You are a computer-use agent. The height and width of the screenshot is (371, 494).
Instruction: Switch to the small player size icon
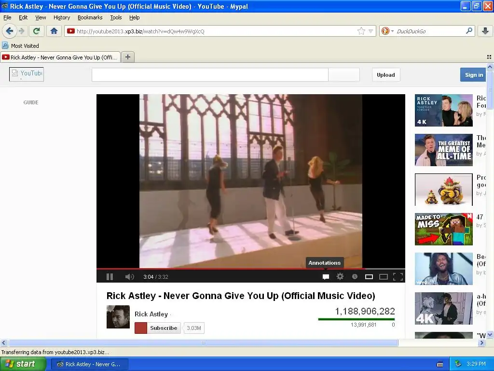(x=369, y=277)
